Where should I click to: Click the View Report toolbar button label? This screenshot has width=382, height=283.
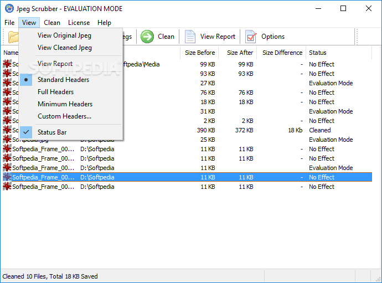(218, 37)
